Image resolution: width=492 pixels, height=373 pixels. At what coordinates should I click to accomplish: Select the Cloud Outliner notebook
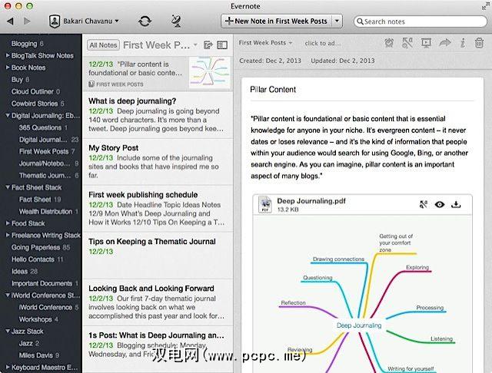(x=35, y=91)
